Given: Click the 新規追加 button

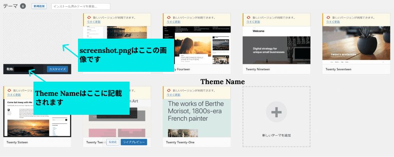Looking at the screenshot, I should coord(39,6).
